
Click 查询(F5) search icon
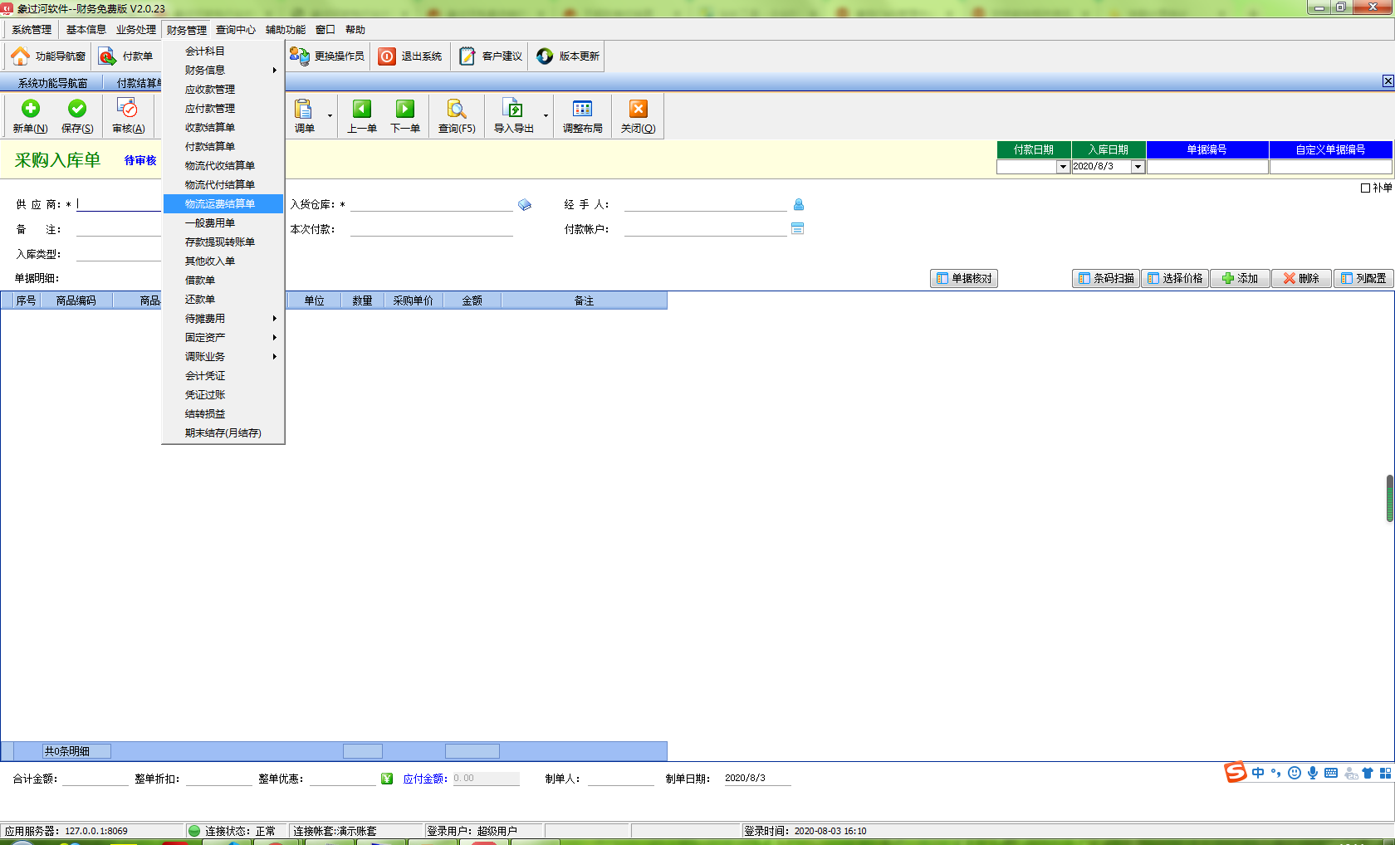coord(457,109)
